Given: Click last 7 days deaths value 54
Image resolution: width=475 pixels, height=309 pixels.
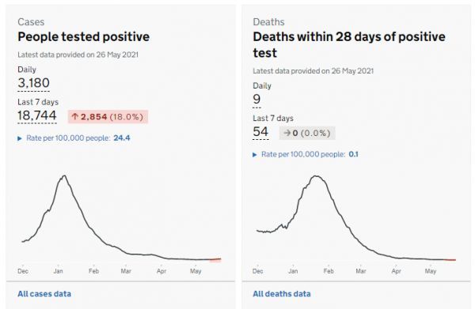Looking at the screenshot, I should [260, 132].
